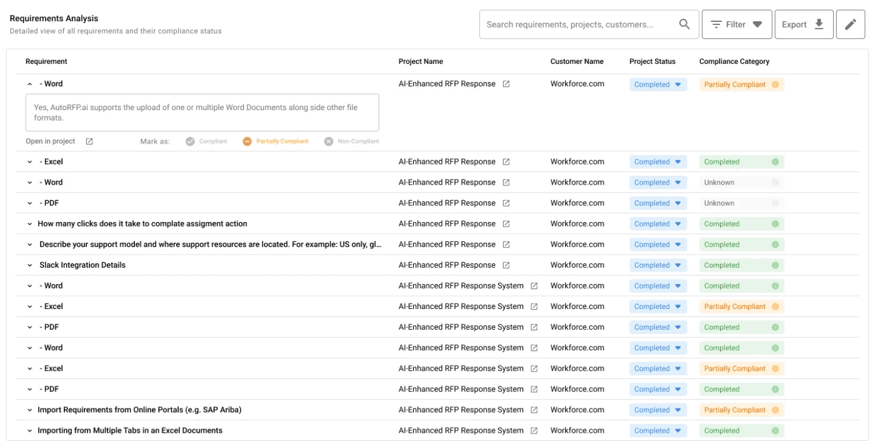875x441 pixels.
Task: Click Workforce.com in Slack Integration Details row
Action: pyautogui.click(x=577, y=265)
